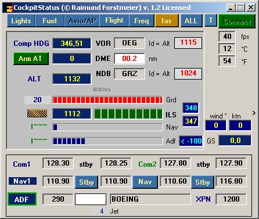Click the fps value 40
259x219 pixels.
click(x=227, y=37)
